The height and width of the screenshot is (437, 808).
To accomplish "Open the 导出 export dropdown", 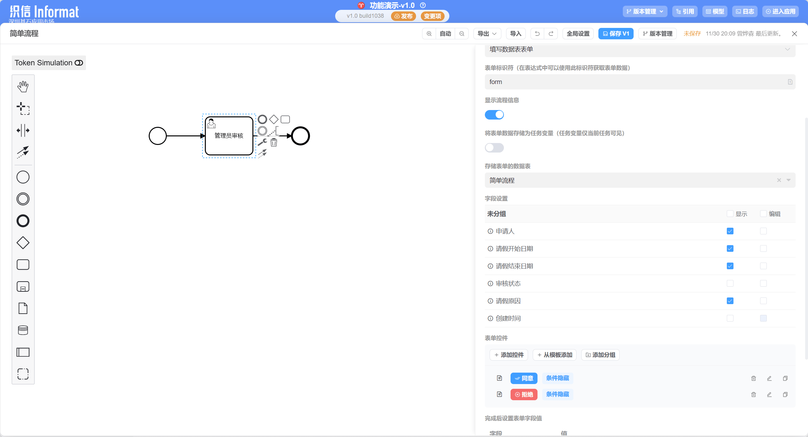I will (487, 34).
